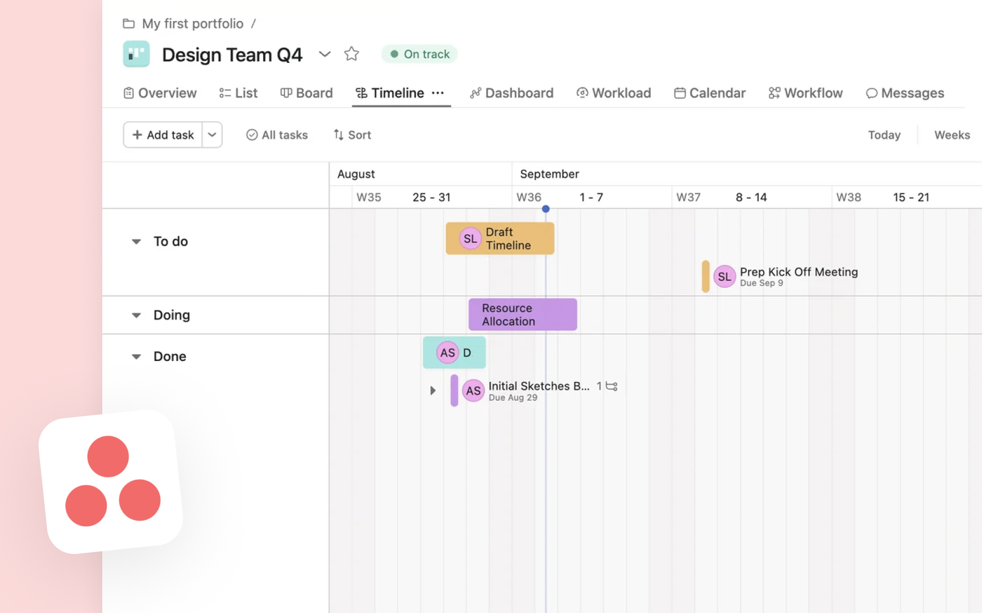
Task: Click the On track status indicator
Action: tap(419, 54)
